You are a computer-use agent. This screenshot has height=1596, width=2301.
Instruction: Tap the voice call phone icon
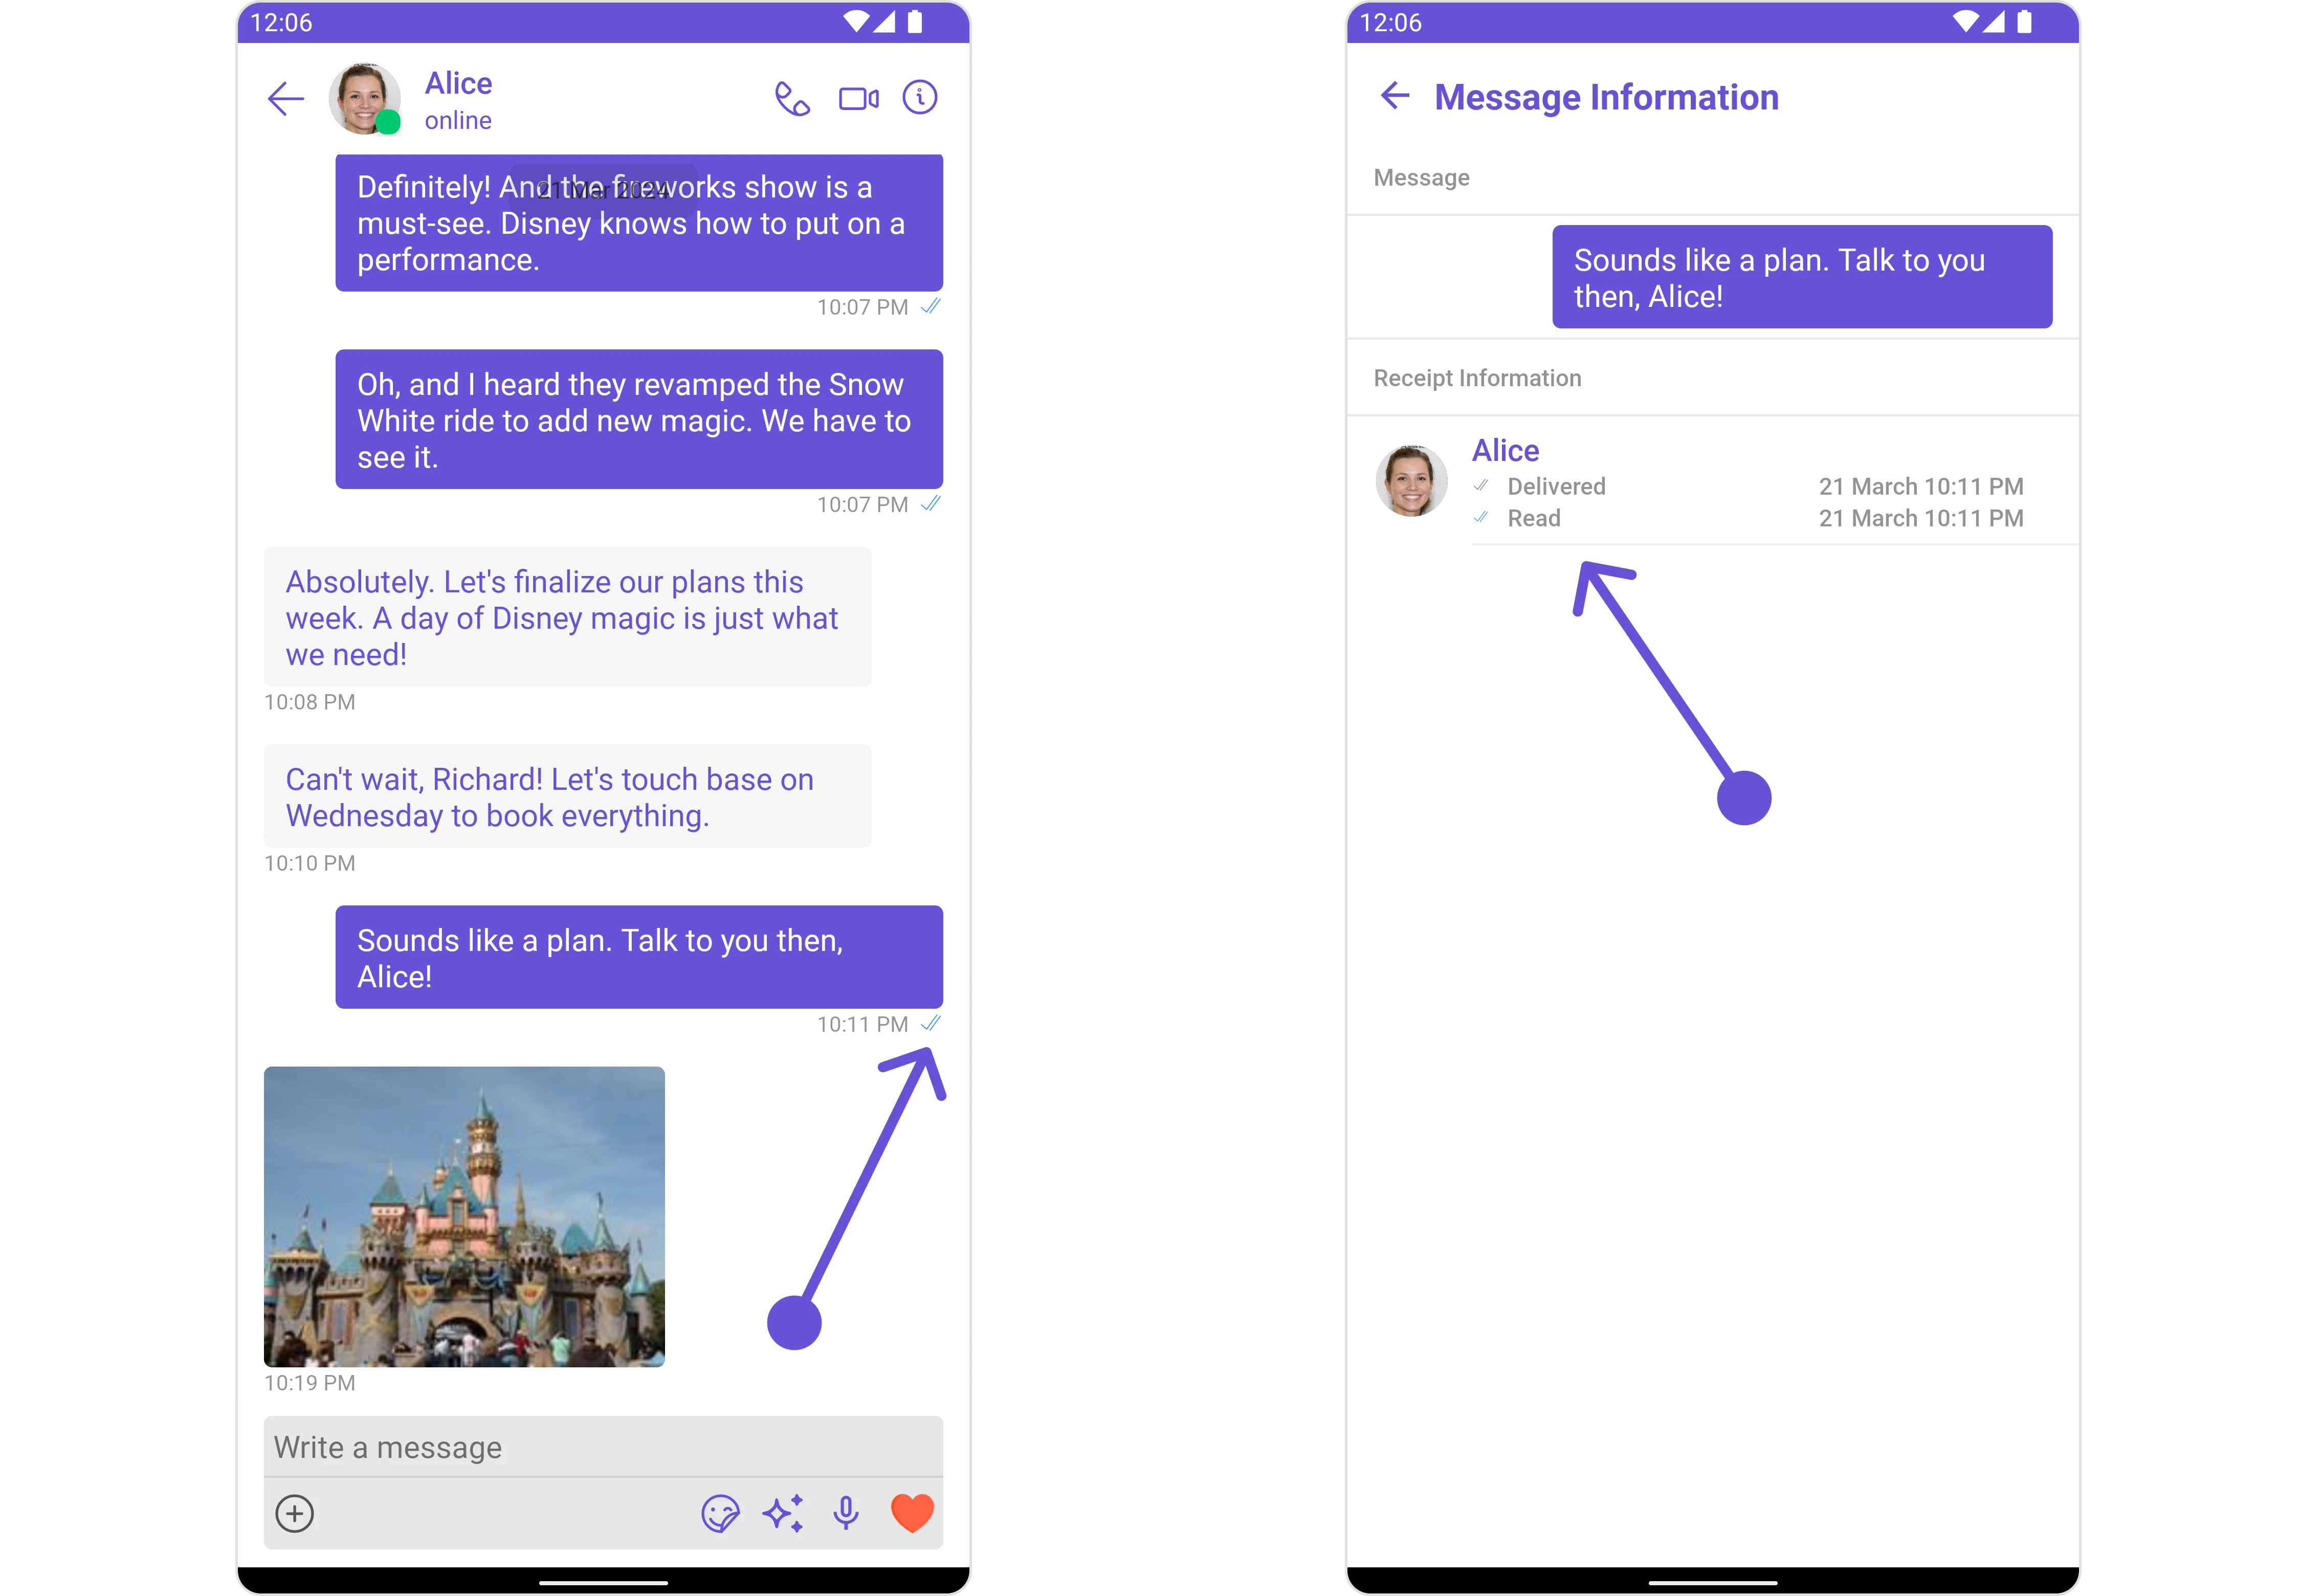pyautogui.click(x=792, y=99)
